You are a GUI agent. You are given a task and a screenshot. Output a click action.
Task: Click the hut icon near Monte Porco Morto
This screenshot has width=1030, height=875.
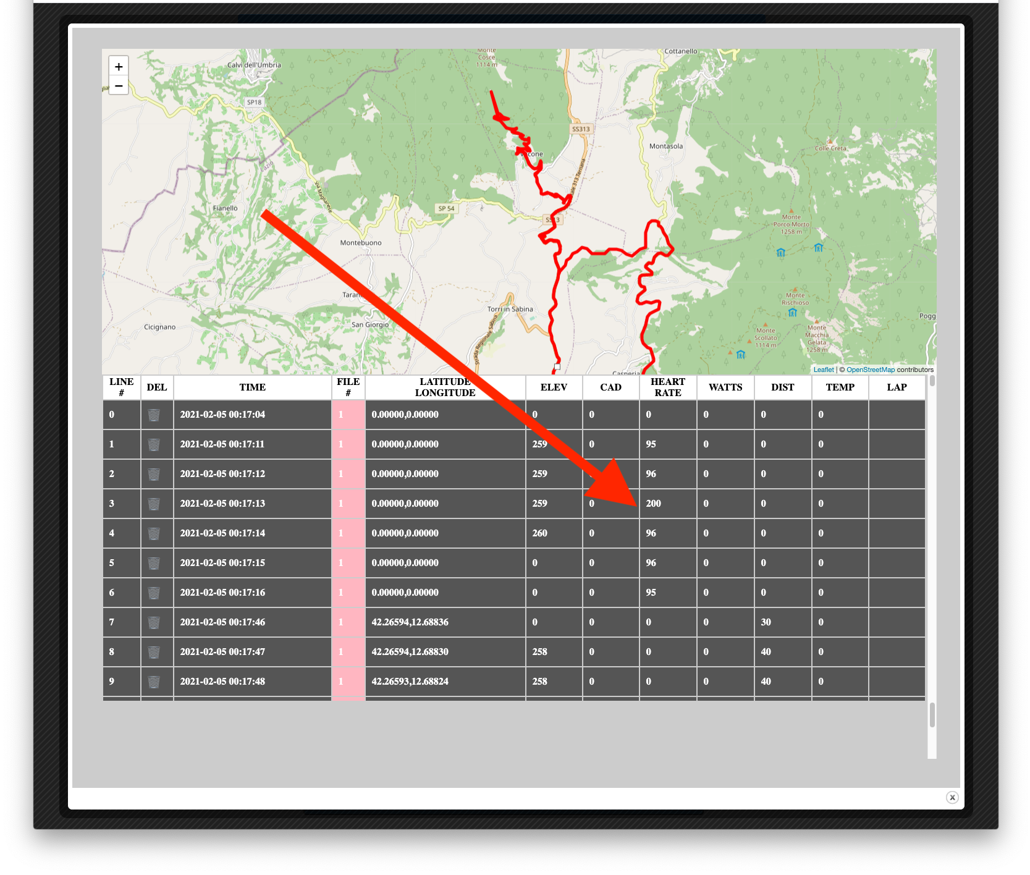point(781,253)
